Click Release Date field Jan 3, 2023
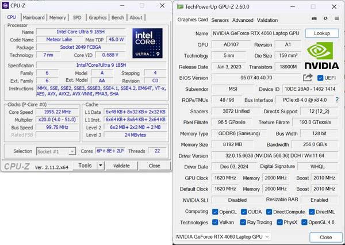 point(229,67)
